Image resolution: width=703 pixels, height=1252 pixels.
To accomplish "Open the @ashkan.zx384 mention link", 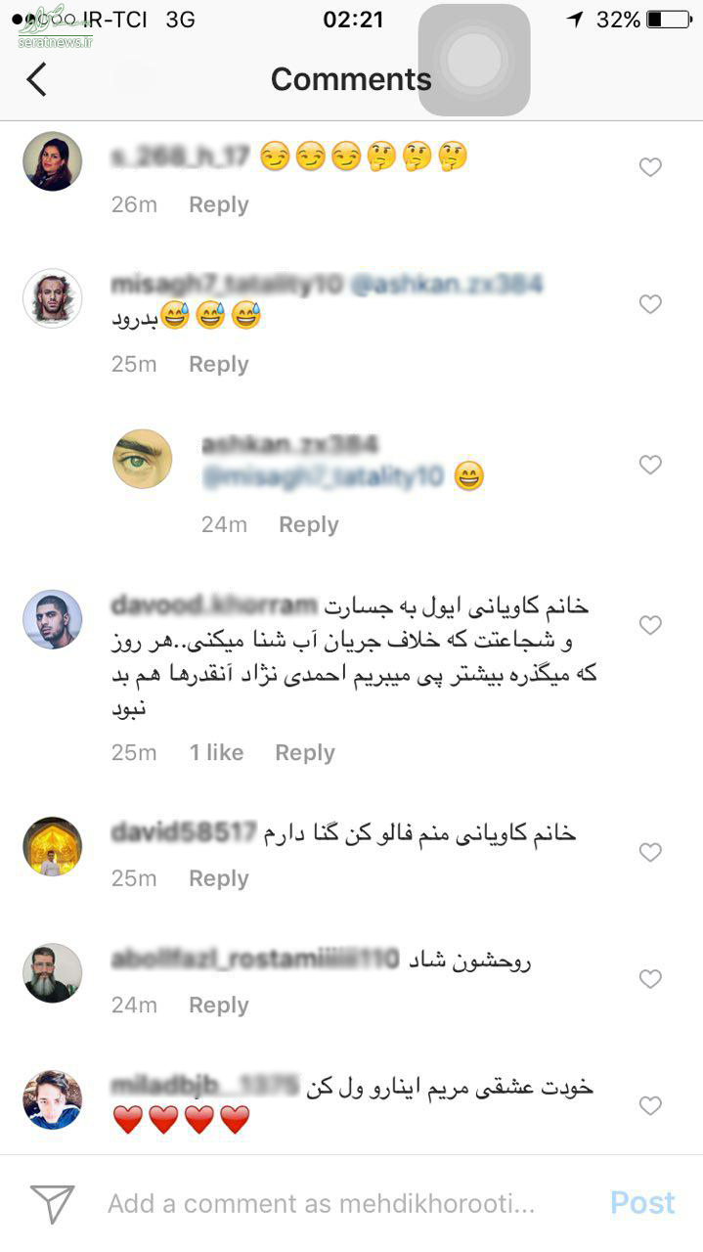I will click(x=446, y=285).
